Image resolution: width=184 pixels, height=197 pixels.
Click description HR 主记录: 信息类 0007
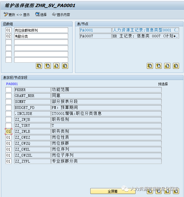point(146,36)
